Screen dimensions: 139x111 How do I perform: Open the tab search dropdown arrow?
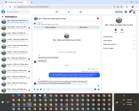2,2
